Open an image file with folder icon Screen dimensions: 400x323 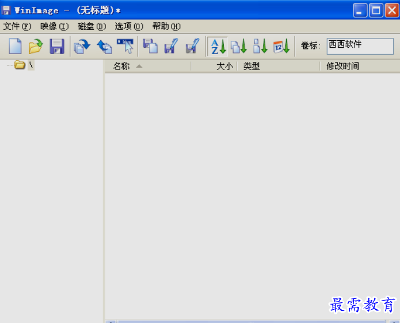pyautogui.click(x=36, y=46)
